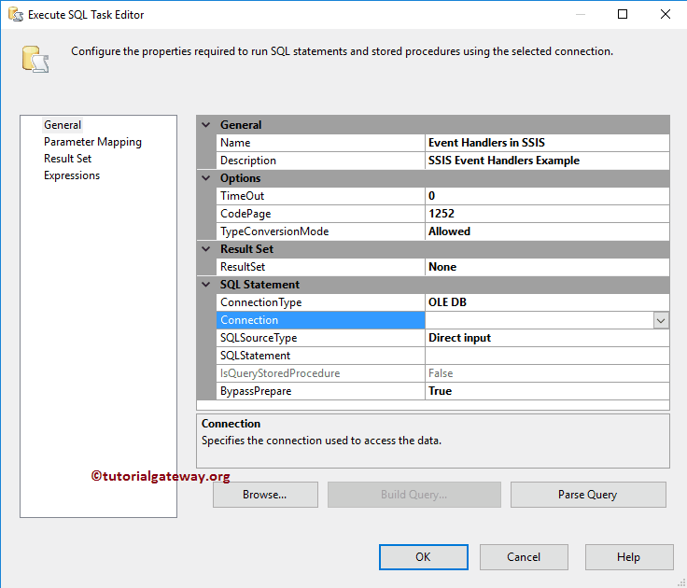Click the IsQueryStoredProcedure value False
Viewport: 687px width, 588px height.
coord(547,373)
